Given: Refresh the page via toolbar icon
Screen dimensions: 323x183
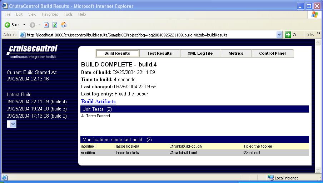Looking at the screenshot, I should pyautogui.click(x=55, y=25).
